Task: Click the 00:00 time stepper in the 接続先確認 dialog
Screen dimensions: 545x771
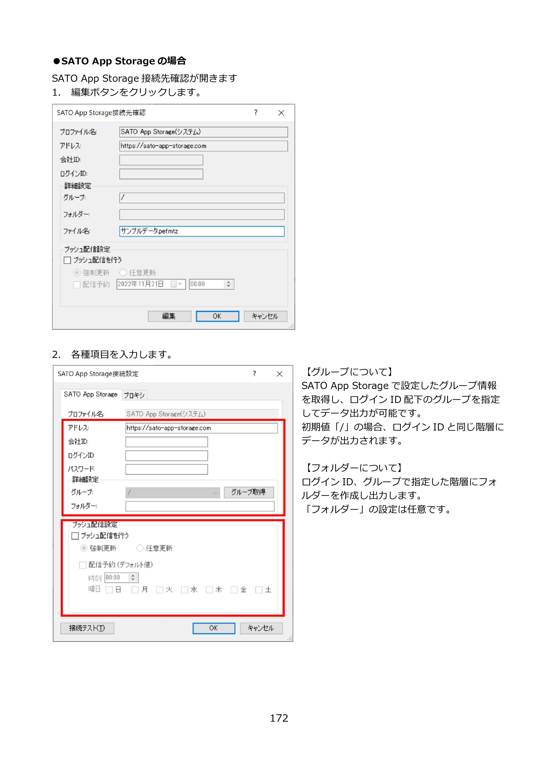Action: [229, 284]
